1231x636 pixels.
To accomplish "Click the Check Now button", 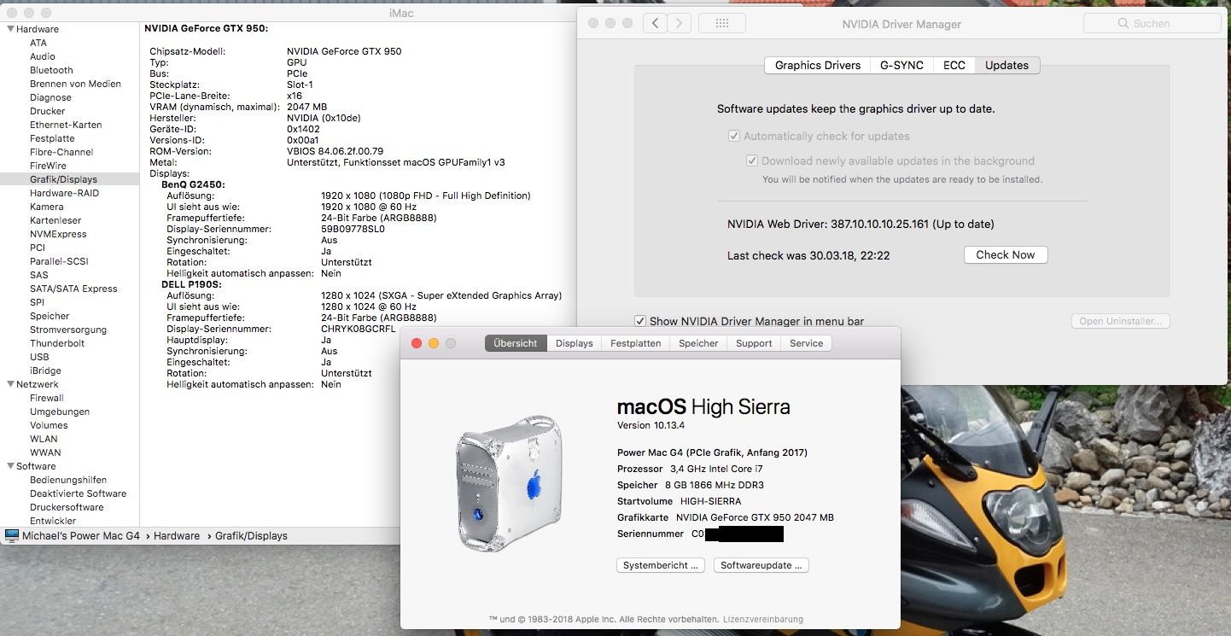I will click(1006, 254).
